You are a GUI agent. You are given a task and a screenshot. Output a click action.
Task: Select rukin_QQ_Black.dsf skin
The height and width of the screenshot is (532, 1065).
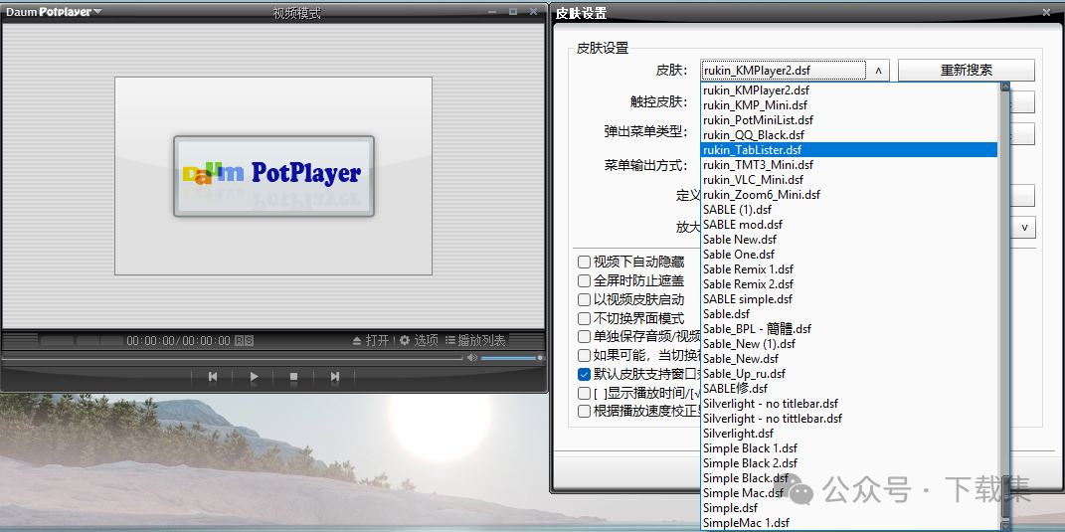coord(849,134)
